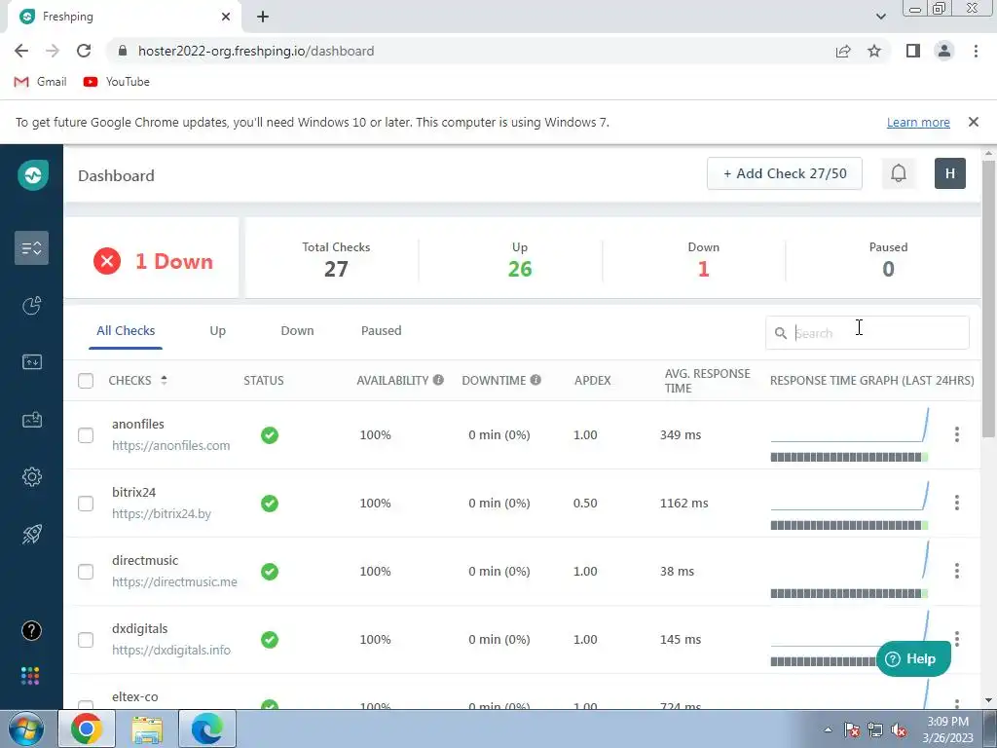This screenshot has width=997, height=748.
Task: Click the muted volume tray icon
Action: 899,729
